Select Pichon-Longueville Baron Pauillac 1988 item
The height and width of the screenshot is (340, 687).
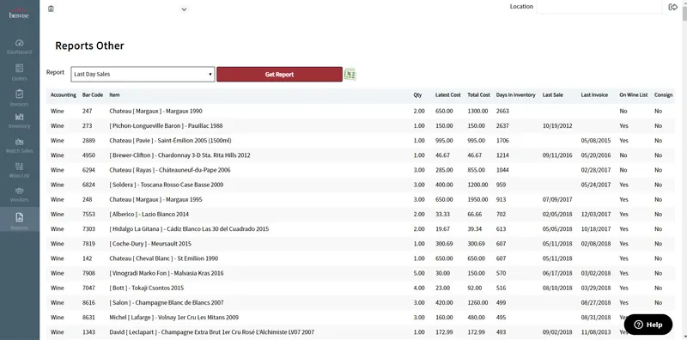[x=166, y=125]
